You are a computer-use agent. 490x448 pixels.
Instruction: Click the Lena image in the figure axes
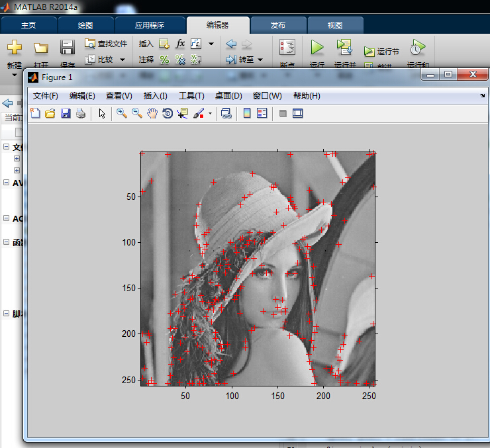[258, 269]
